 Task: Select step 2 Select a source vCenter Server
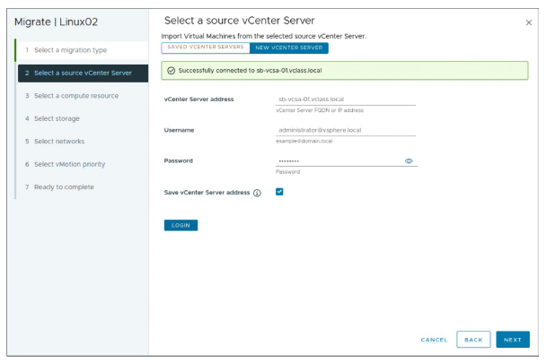[x=83, y=73]
